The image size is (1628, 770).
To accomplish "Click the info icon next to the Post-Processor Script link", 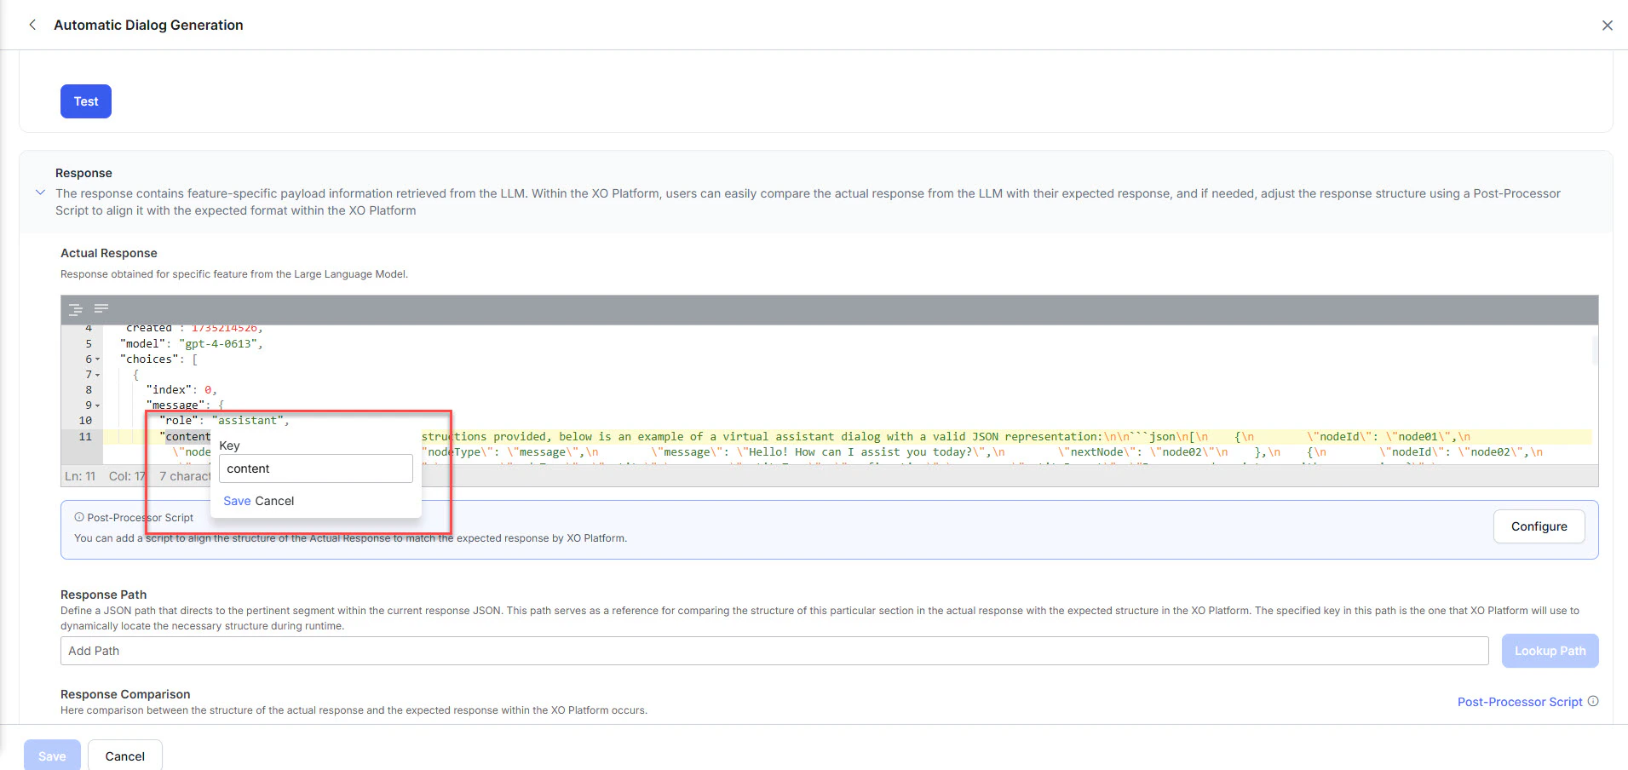I will 1592,702.
